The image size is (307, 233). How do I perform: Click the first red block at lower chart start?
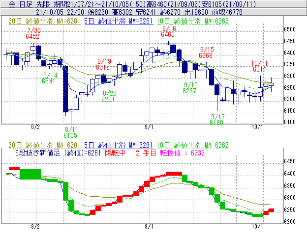[x=14, y=169]
